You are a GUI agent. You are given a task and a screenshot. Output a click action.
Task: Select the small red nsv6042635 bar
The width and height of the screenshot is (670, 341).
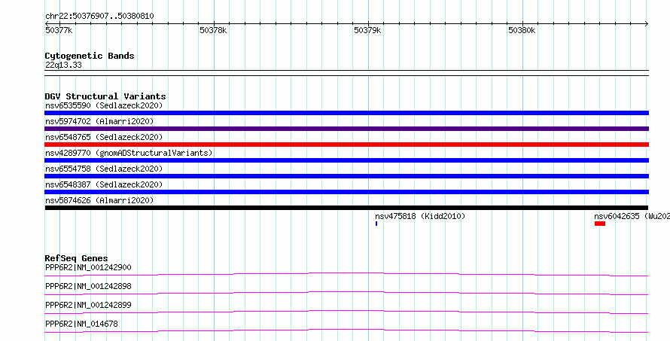click(x=600, y=224)
